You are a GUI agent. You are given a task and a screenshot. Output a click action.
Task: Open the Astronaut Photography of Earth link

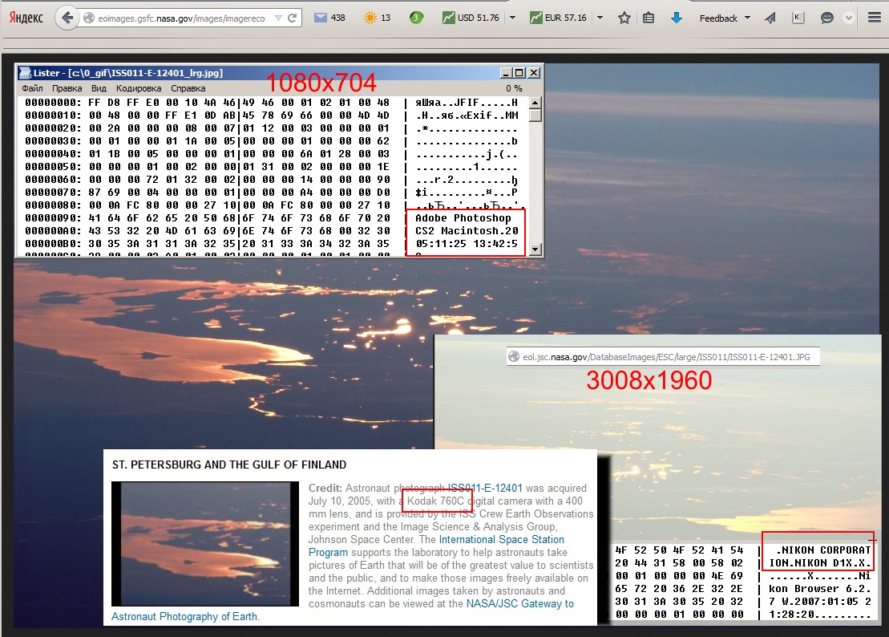point(184,617)
